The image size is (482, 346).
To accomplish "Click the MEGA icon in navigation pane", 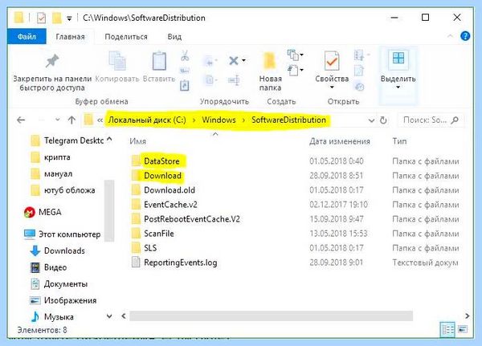I will click(x=30, y=212).
